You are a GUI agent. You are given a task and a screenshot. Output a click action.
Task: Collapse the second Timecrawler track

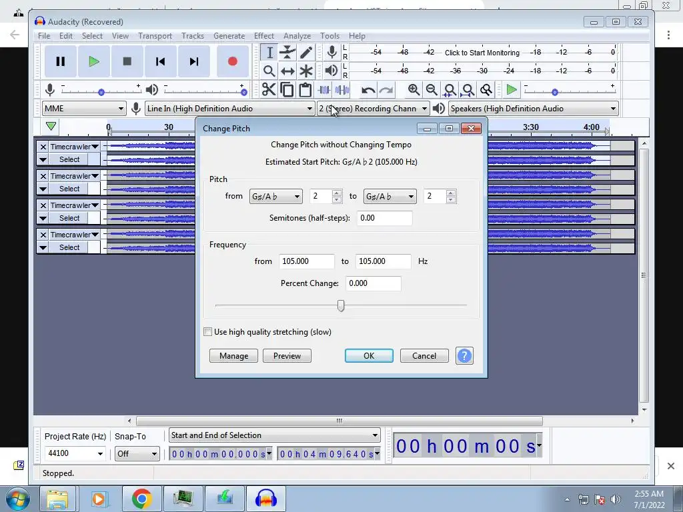point(43,189)
